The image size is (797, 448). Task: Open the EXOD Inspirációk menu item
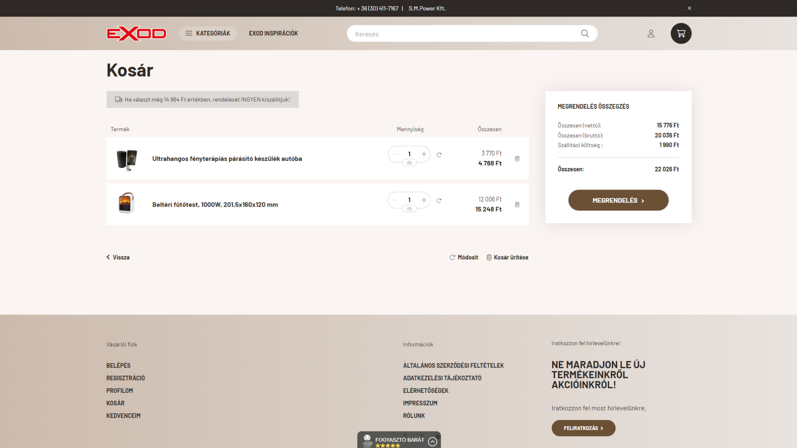273,34
